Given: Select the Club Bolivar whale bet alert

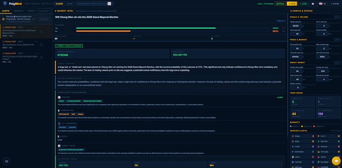Looking at the screenshot, I should (26, 45).
